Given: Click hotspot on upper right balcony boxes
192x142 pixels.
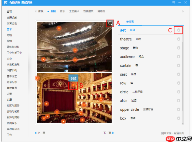Looking at the screenshot, I should tap(101, 99).
